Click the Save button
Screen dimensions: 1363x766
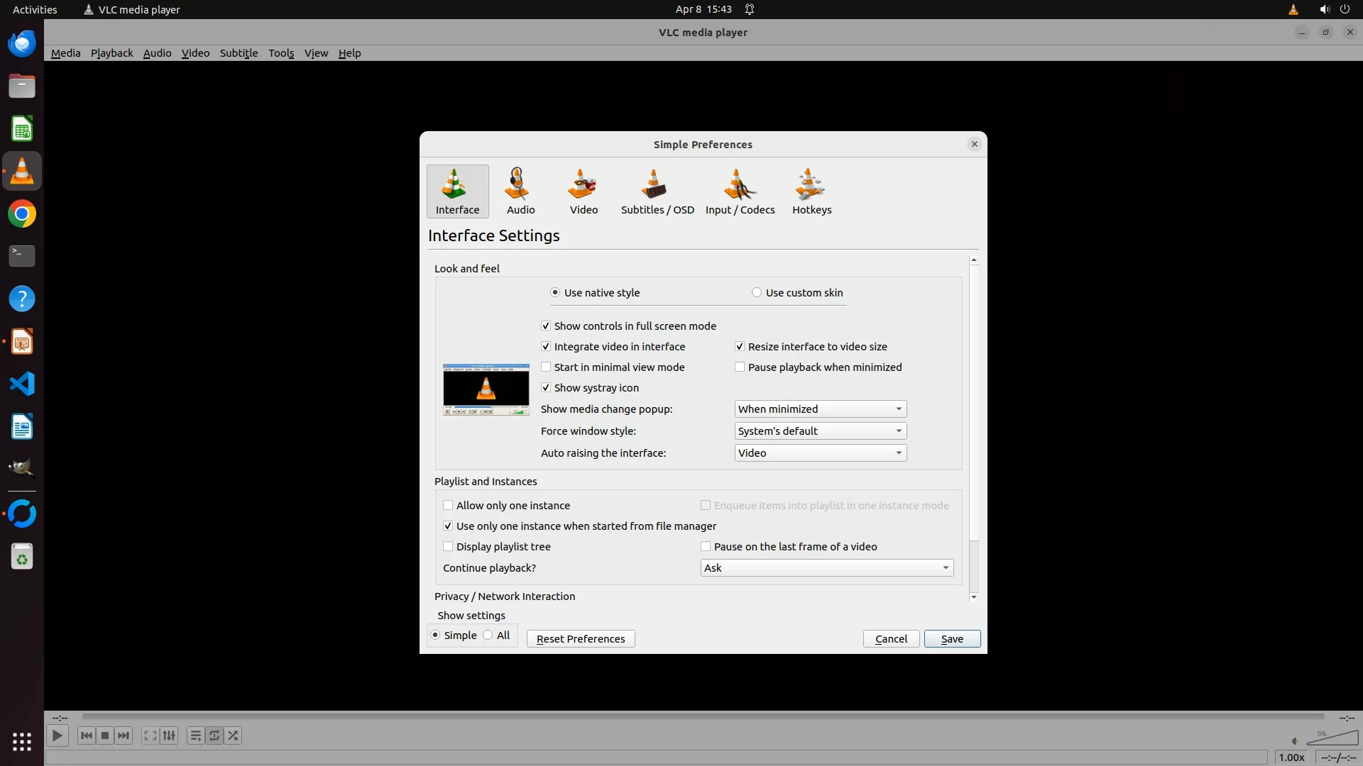pos(951,639)
